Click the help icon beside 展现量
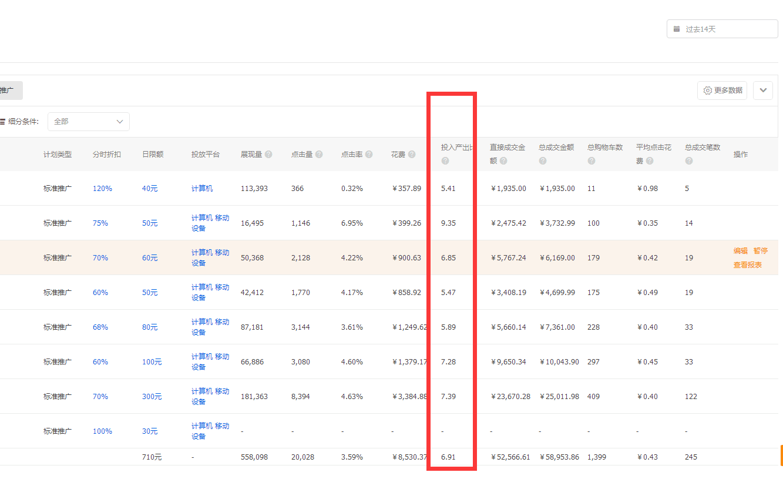The width and height of the screenshot is (783, 479). [x=268, y=155]
